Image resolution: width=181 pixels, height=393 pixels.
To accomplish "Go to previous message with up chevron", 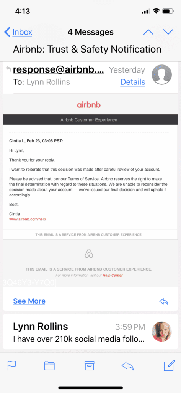I will click(x=148, y=32).
